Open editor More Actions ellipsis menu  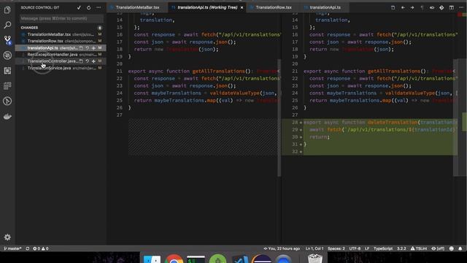[x=461, y=7]
